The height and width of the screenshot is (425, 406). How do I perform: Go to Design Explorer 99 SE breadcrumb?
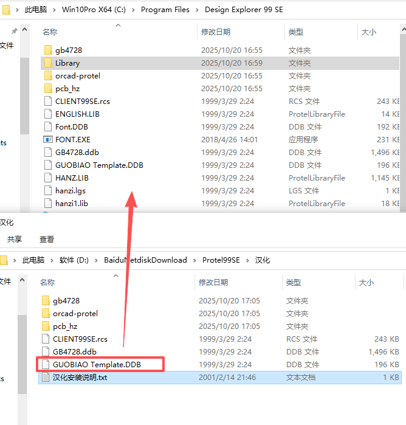point(244,10)
